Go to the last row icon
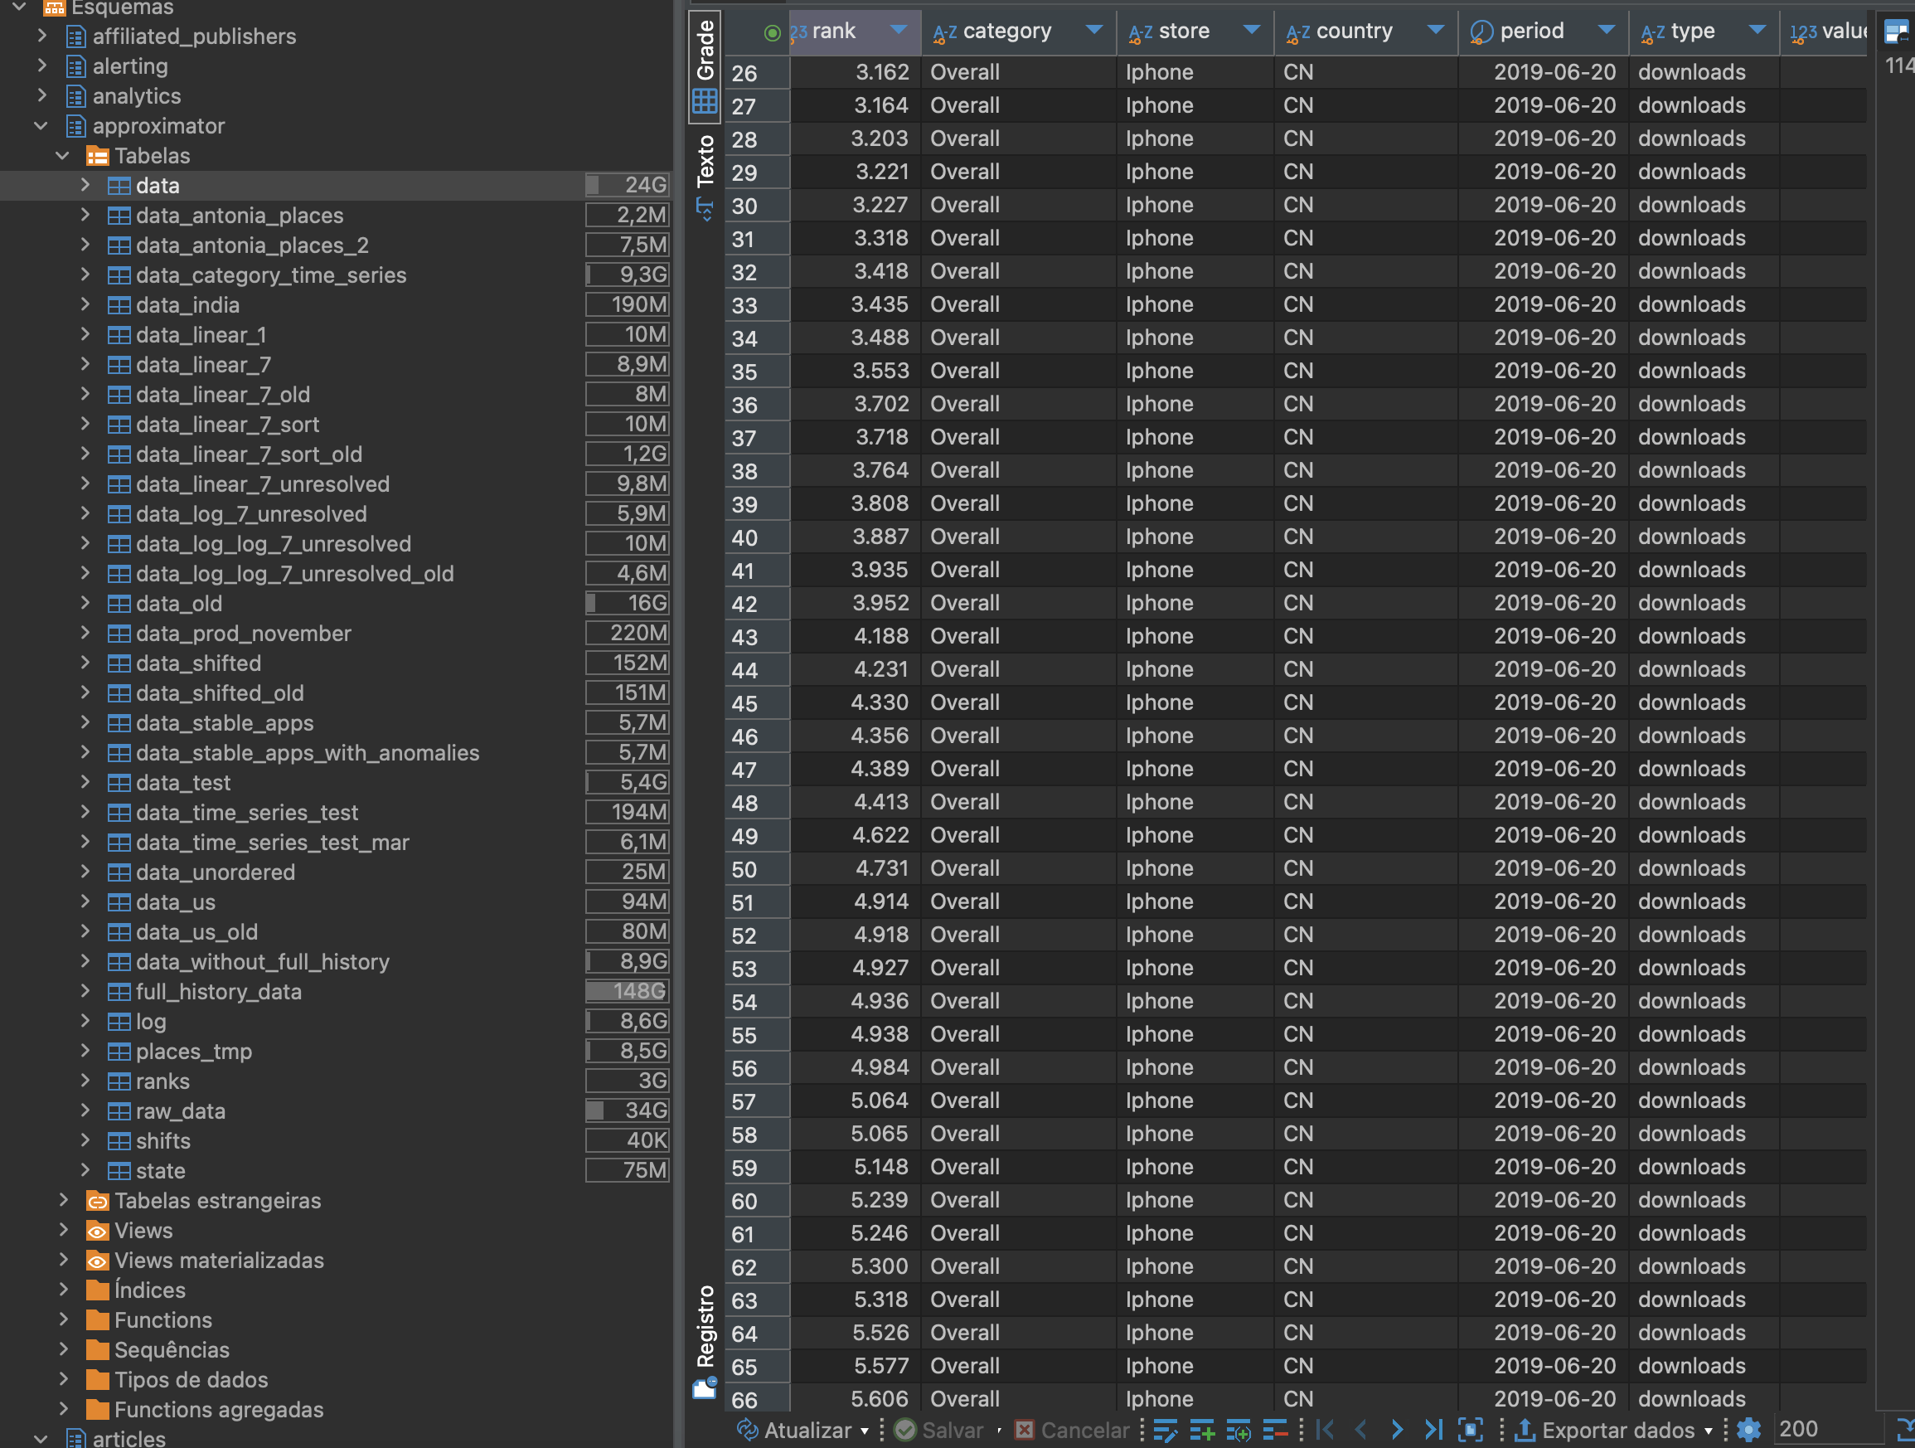This screenshot has height=1448, width=1915. [x=1433, y=1430]
